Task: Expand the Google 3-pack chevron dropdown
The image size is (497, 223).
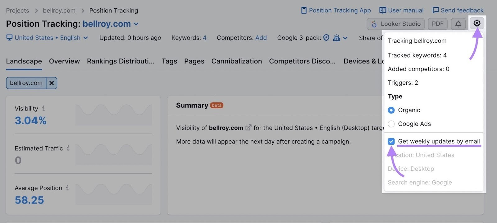Action: (346, 38)
